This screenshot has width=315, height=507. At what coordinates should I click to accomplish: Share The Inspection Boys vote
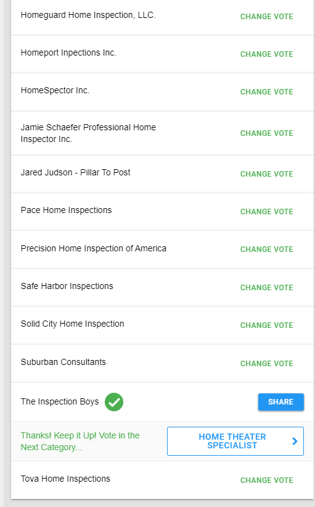point(281,402)
